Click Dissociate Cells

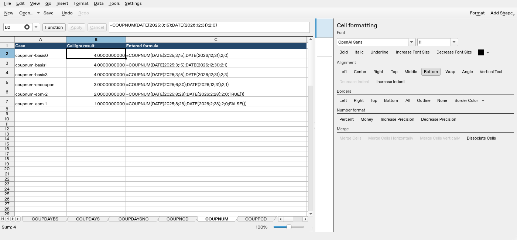(x=481, y=138)
